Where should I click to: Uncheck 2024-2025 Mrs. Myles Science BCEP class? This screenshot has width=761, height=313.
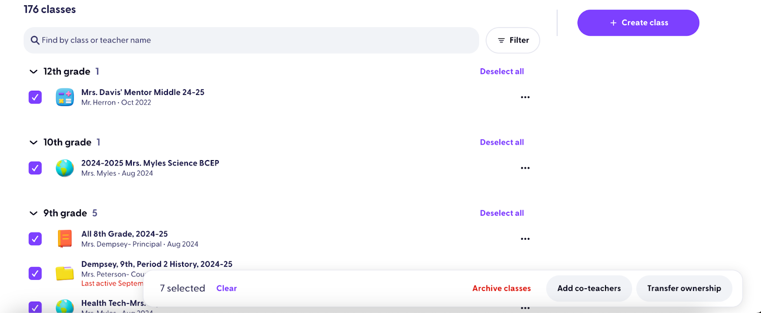[35, 168]
